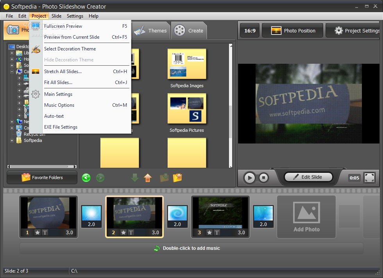Click the folder view vertical scrollbar

[231, 106]
